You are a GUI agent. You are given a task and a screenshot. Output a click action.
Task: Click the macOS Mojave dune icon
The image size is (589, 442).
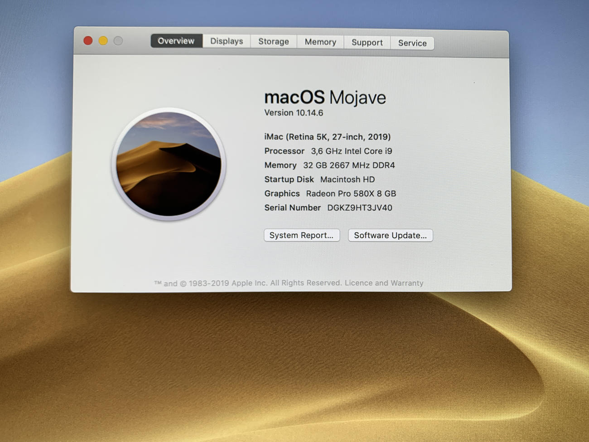pos(169,164)
